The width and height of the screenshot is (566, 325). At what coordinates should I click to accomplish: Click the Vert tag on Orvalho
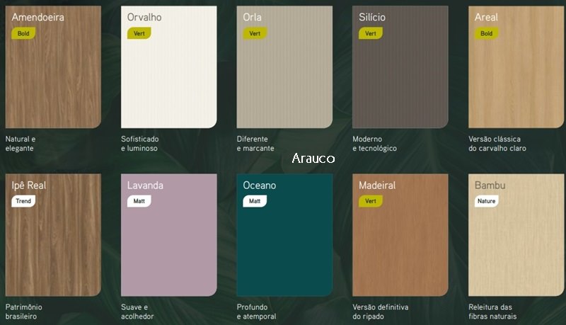click(139, 33)
